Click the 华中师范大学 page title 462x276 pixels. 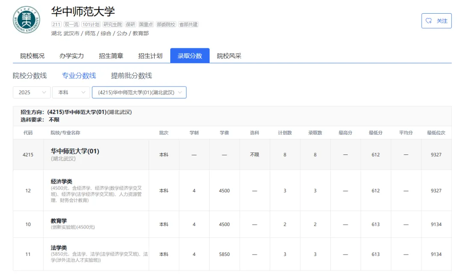[83, 12]
